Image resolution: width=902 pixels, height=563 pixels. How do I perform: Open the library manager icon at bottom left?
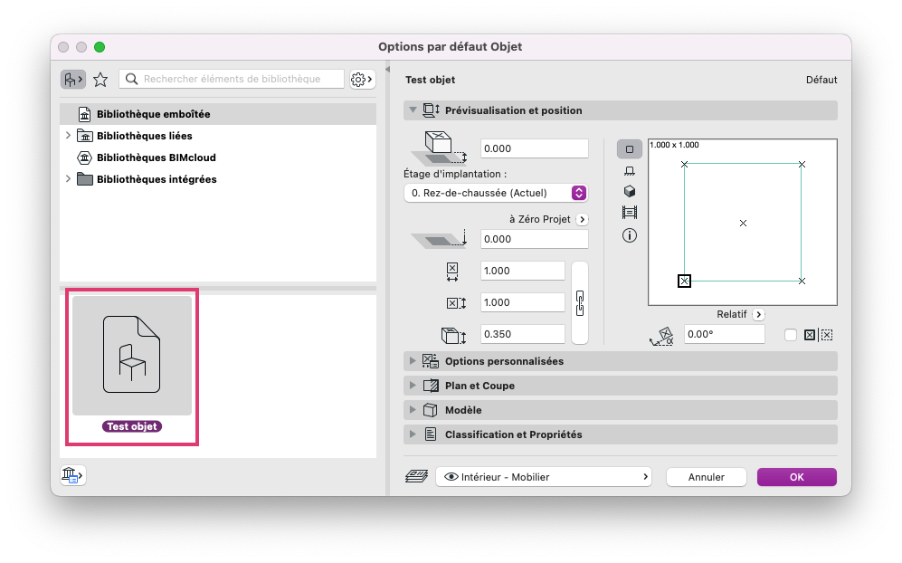click(72, 475)
